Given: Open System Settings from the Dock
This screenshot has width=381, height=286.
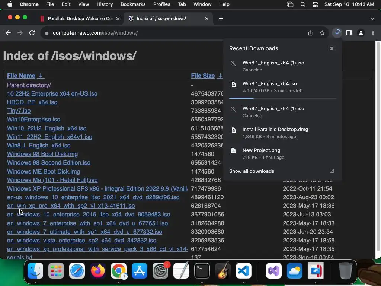Looking at the screenshot, I should coord(160,270).
